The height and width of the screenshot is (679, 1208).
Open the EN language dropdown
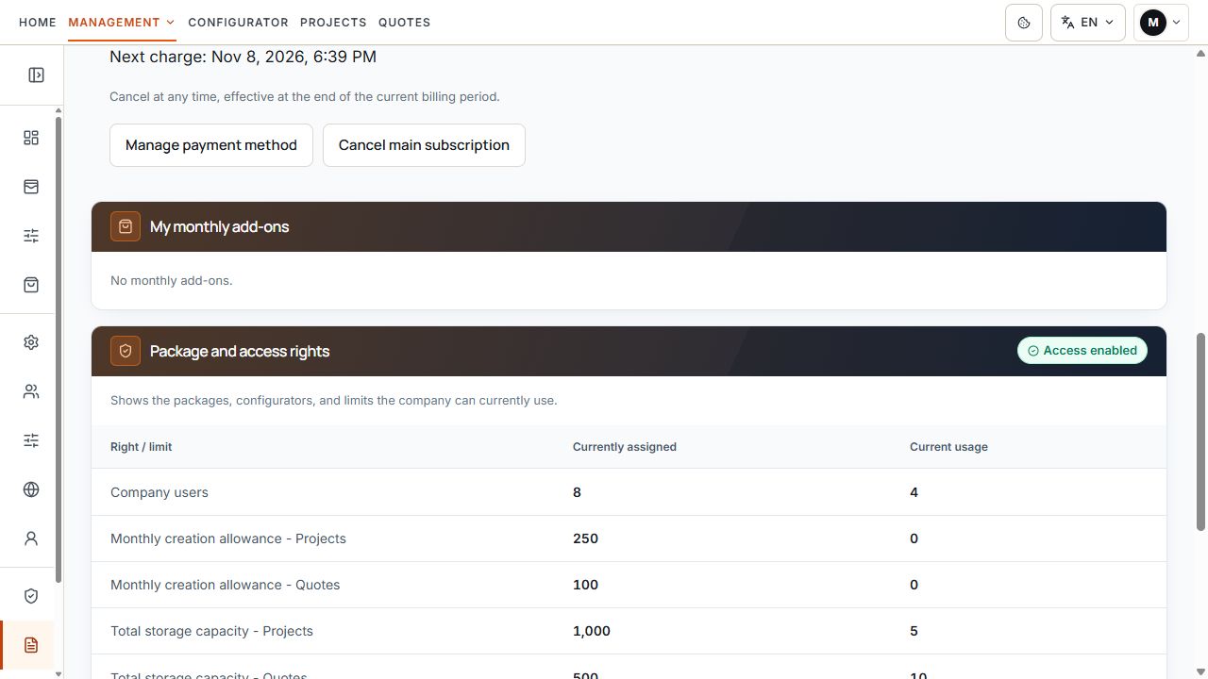click(1088, 23)
